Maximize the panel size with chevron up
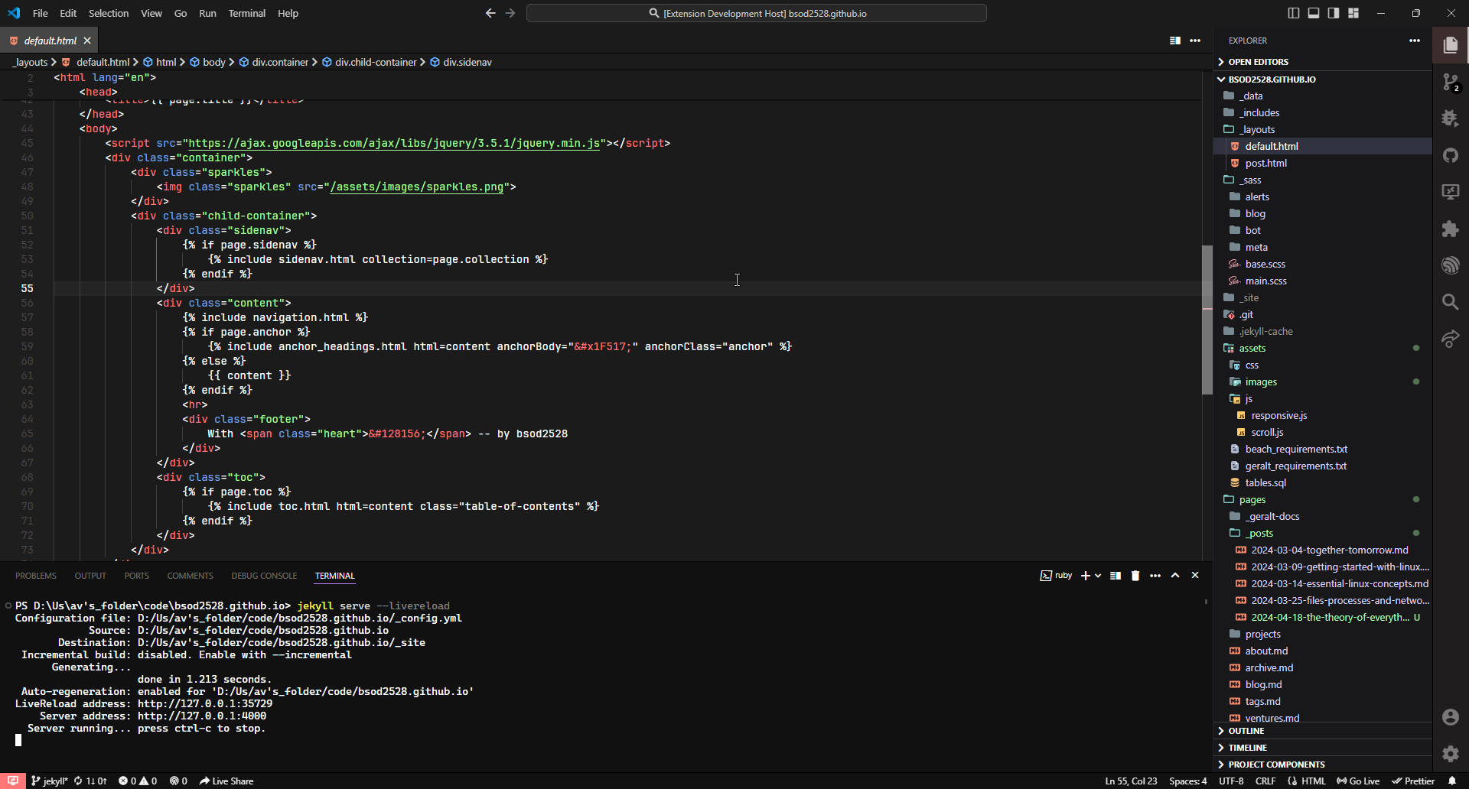 [1175, 576]
